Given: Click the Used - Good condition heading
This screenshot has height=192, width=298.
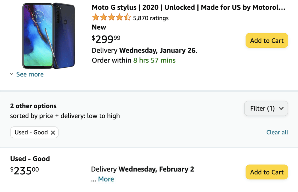Looking at the screenshot, I should (30, 159).
